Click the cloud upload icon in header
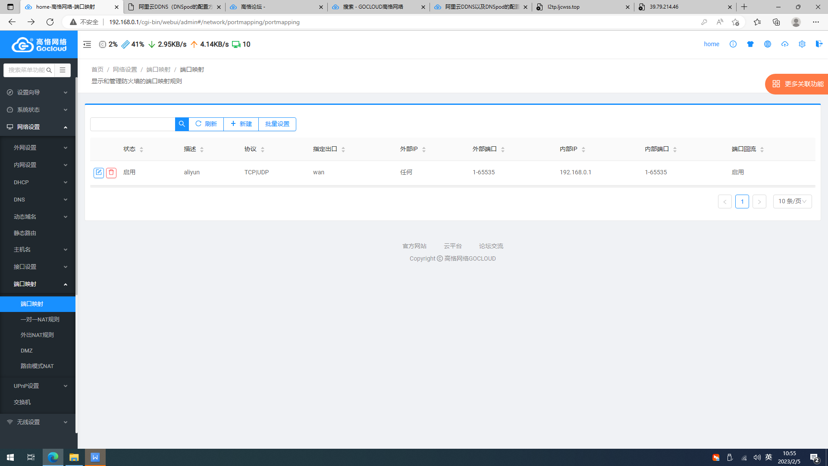The width and height of the screenshot is (828, 466). point(785,44)
